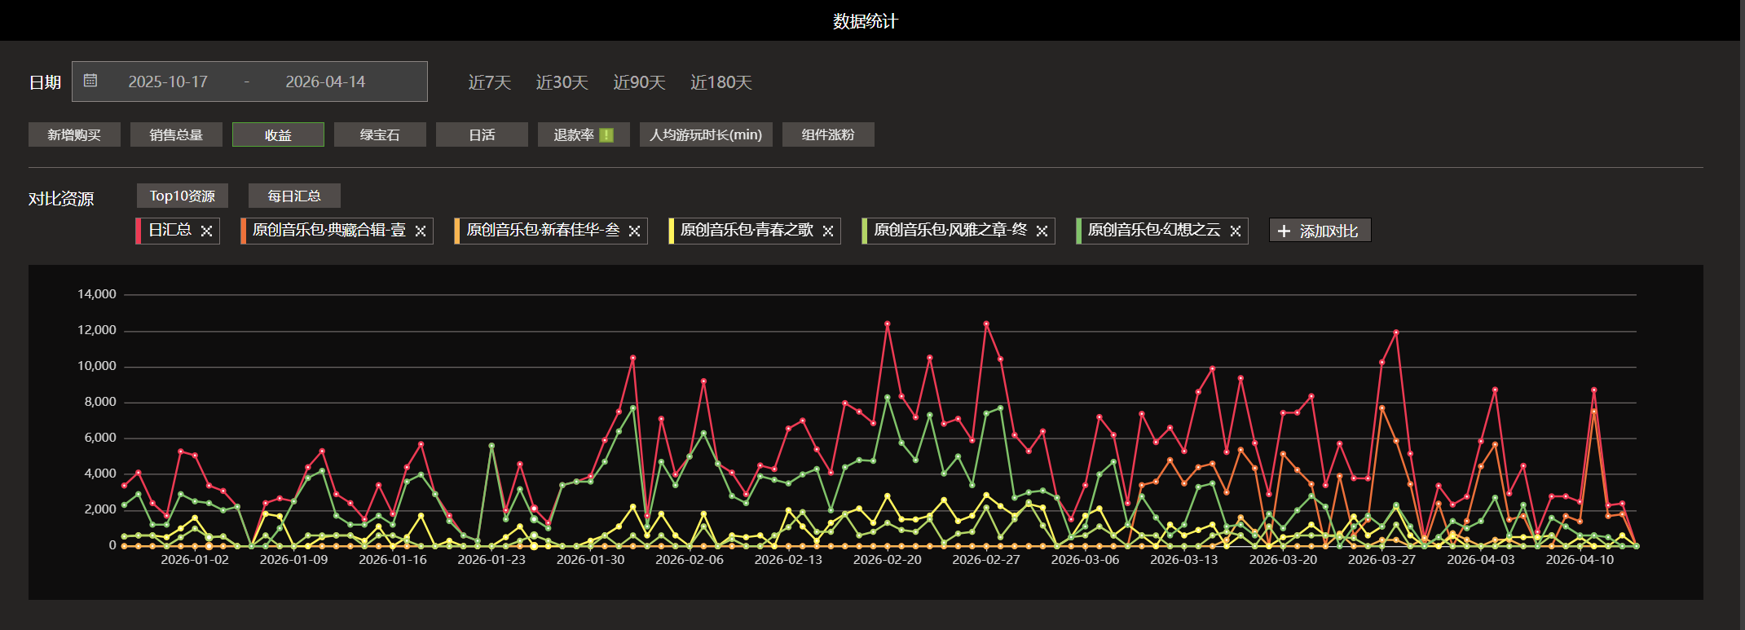1745x630 pixels.
Task: Click the start date 2025-10-17 field
Action: point(168,82)
